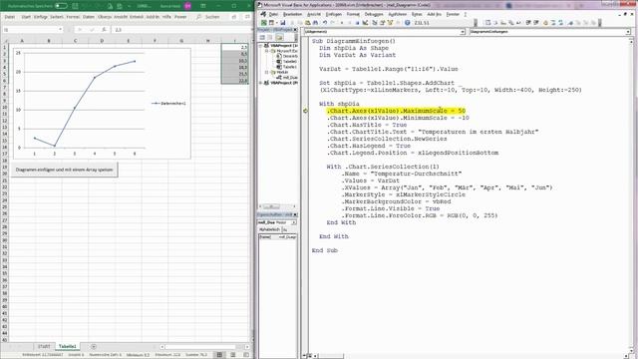The image size is (638, 359).
Task: Click the Find binoculars icon in VBA toolbar
Action: click(x=315, y=23)
